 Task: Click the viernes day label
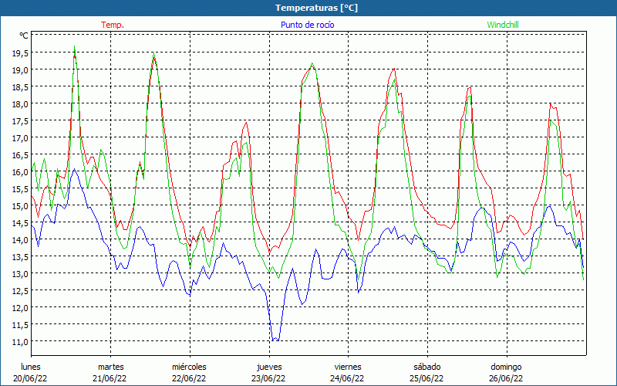[348, 367]
